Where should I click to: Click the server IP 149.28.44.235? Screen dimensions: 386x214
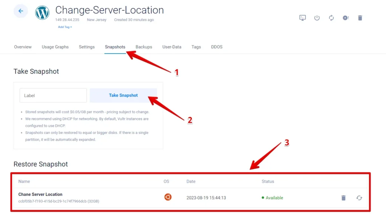point(67,20)
